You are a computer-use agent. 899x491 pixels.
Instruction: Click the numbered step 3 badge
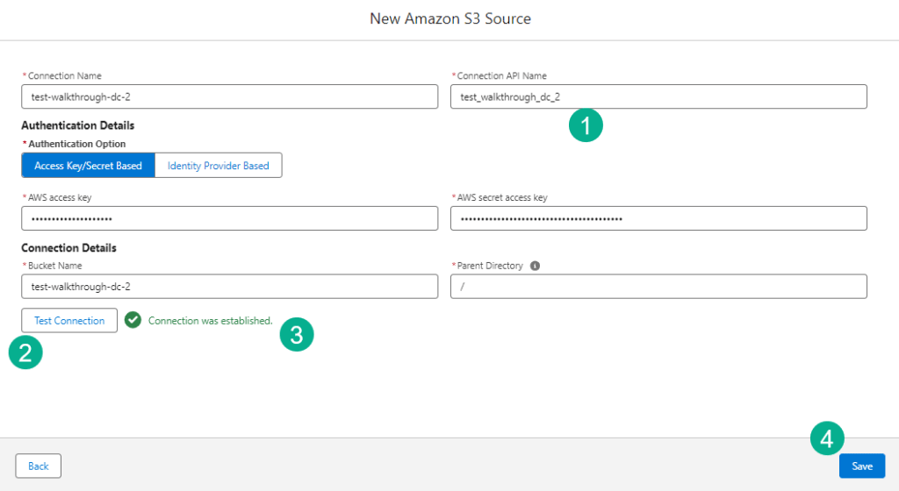click(297, 334)
